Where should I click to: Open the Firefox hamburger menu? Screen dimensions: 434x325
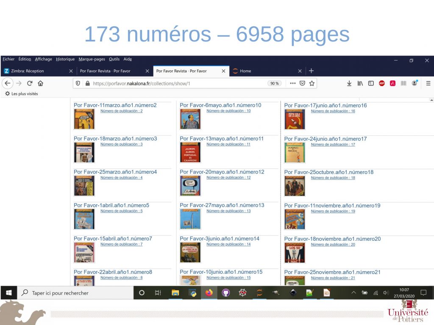[428, 83]
